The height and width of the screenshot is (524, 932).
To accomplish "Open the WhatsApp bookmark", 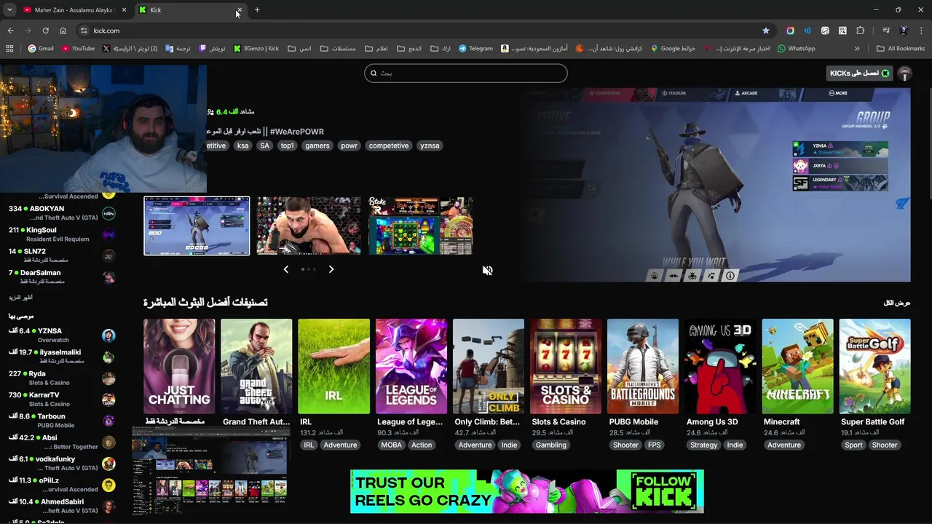I will (x=796, y=49).
